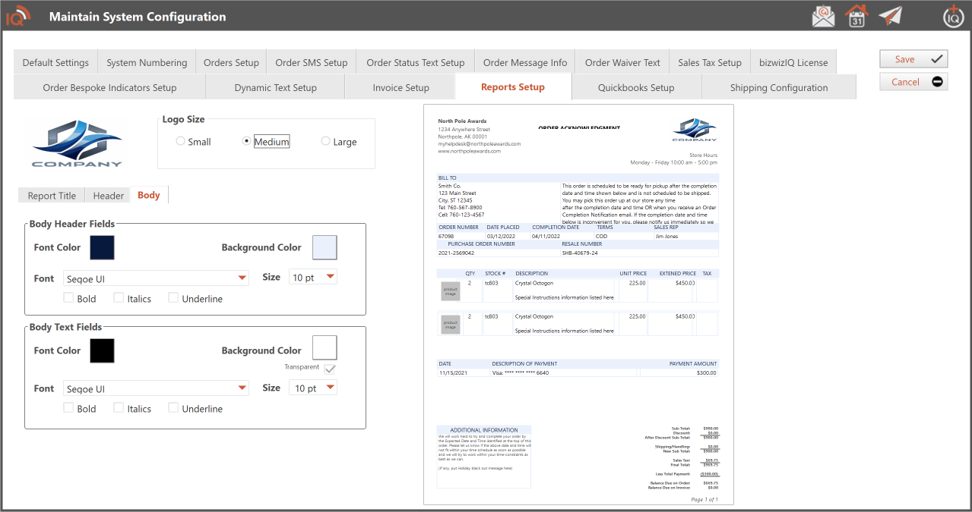Click the bizwizIQ logo at top left
This screenshot has width=972, height=512.
click(x=18, y=16)
